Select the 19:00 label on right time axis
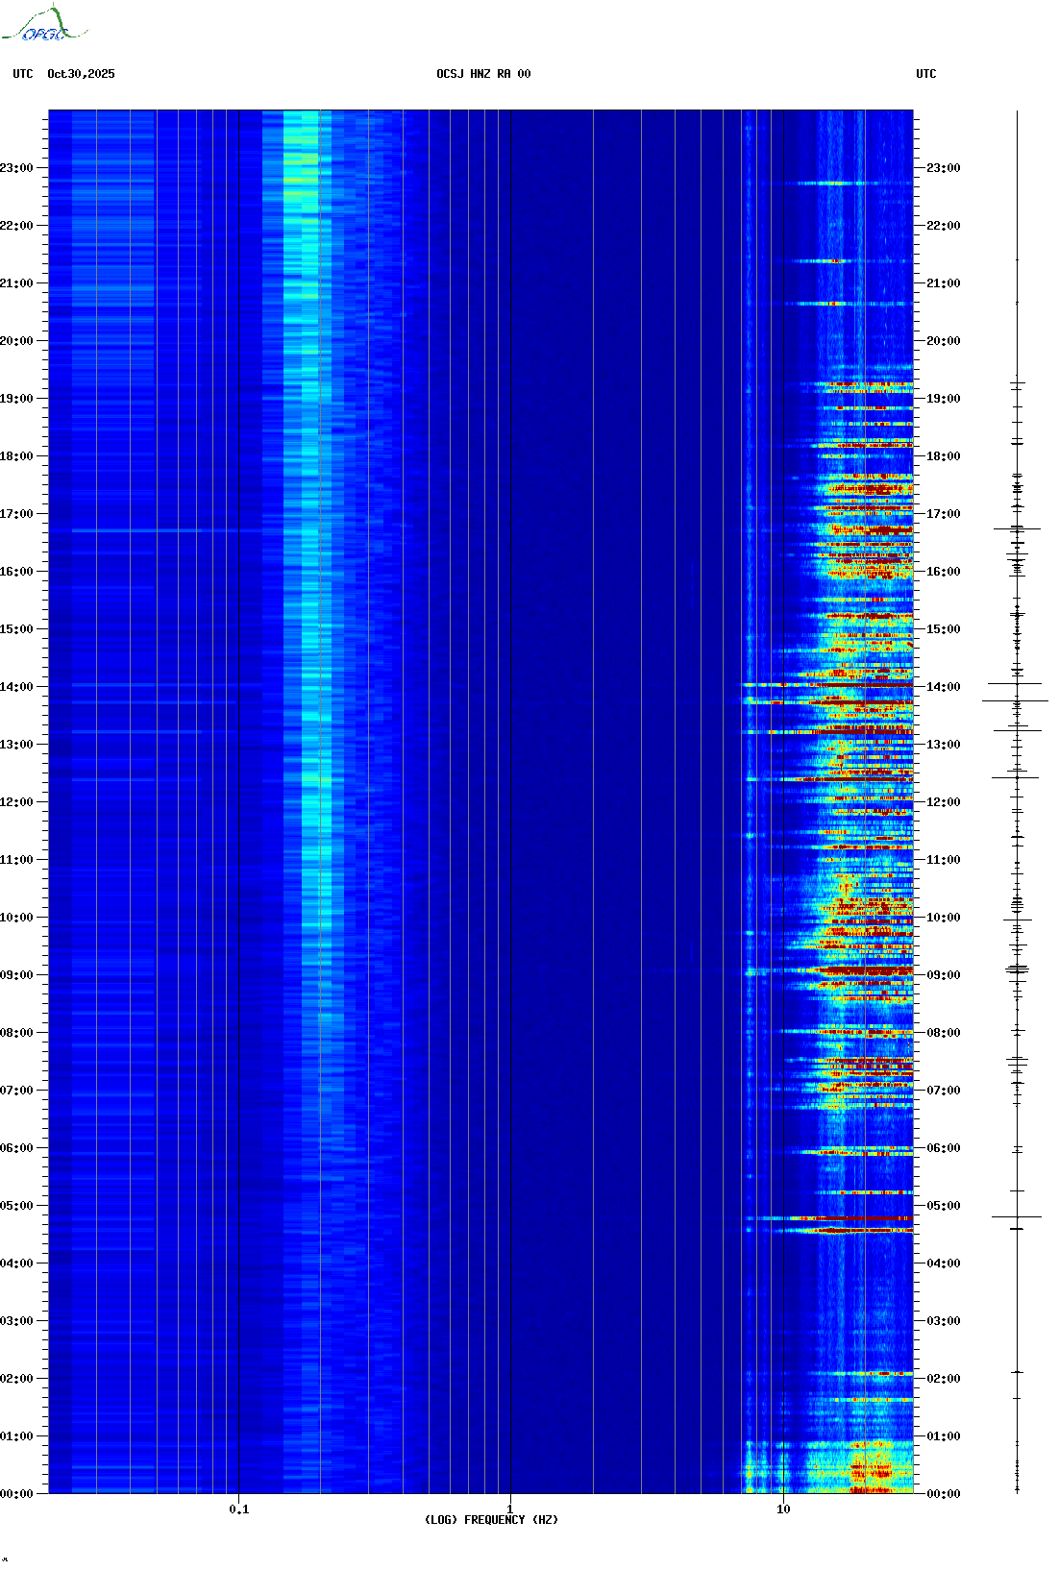The height and width of the screenshot is (1570, 1059). [943, 399]
